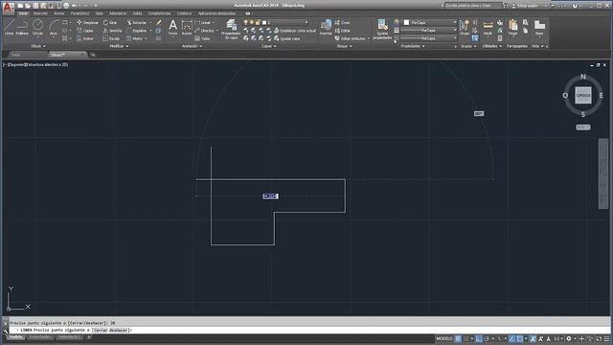The width and height of the screenshot is (613, 345).
Task: Click Editar atributos button
Action: 352,38
